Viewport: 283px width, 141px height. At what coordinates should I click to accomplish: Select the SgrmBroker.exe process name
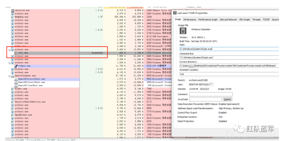[23, 115]
